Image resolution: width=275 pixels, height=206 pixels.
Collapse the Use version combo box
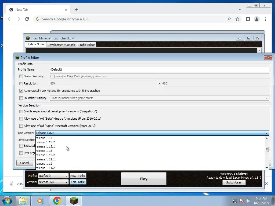point(267,133)
